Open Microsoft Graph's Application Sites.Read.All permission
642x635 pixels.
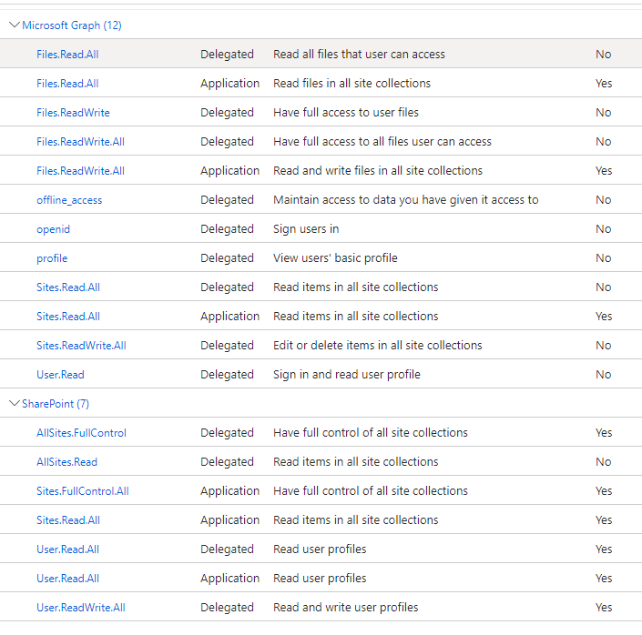(68, 317)
